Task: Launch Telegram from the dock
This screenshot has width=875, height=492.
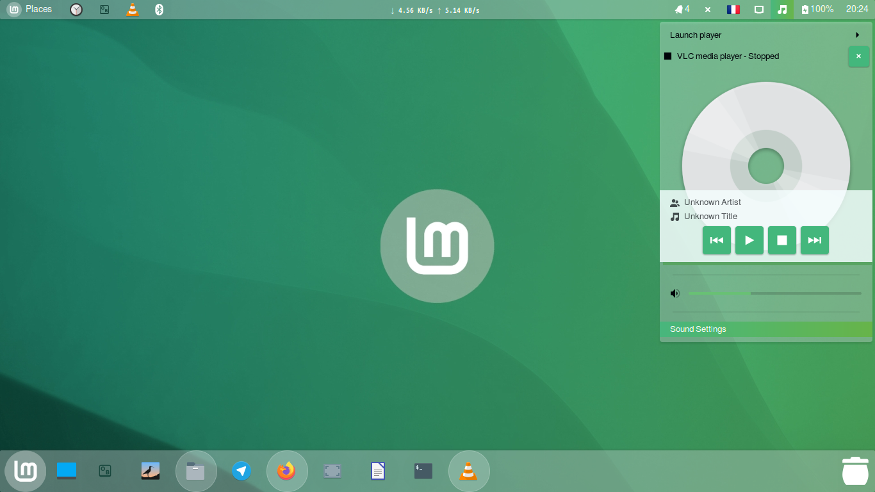Action: pyautogui.click(x=241, y=471)
